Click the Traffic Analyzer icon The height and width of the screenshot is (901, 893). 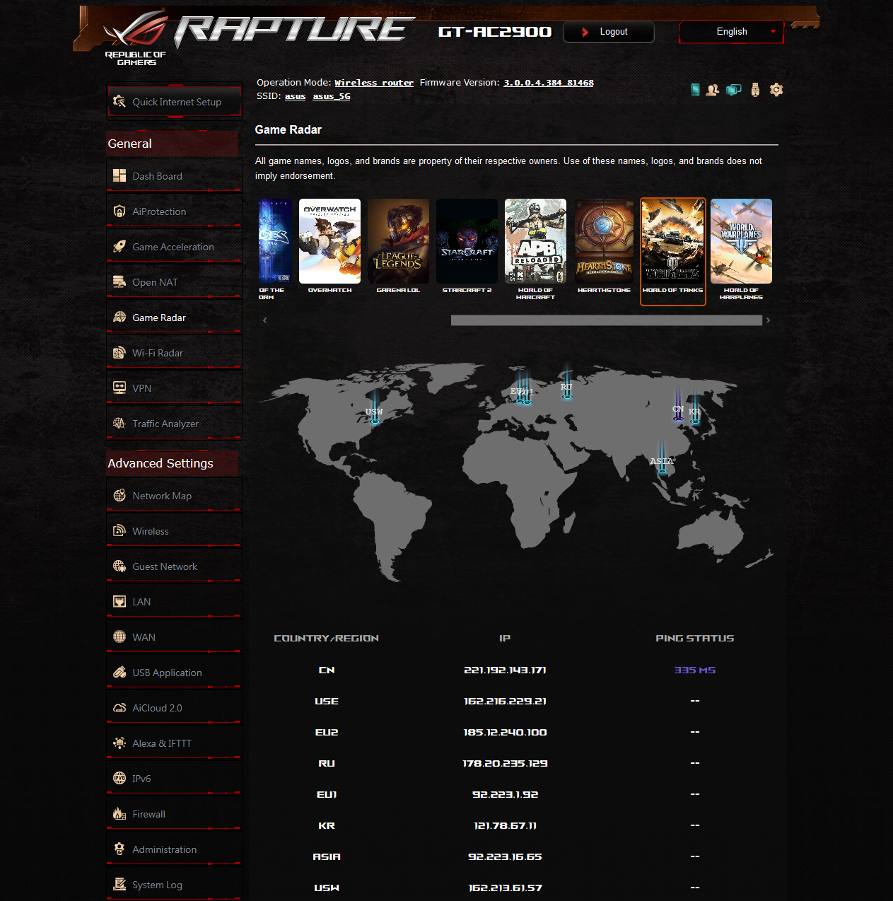coord(119,424)
